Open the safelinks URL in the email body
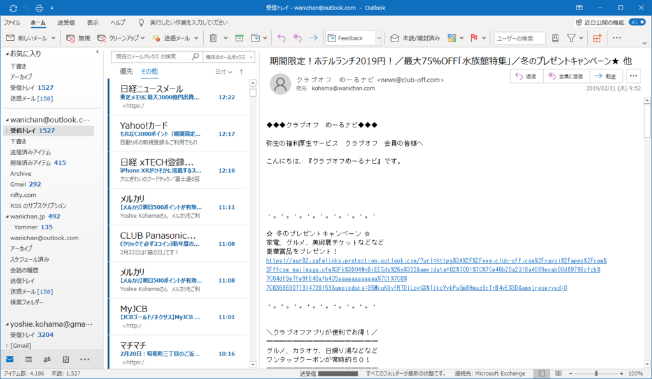The height and width of the screenshot is (379, 652). pyautogui.click(x=436, y=274)
